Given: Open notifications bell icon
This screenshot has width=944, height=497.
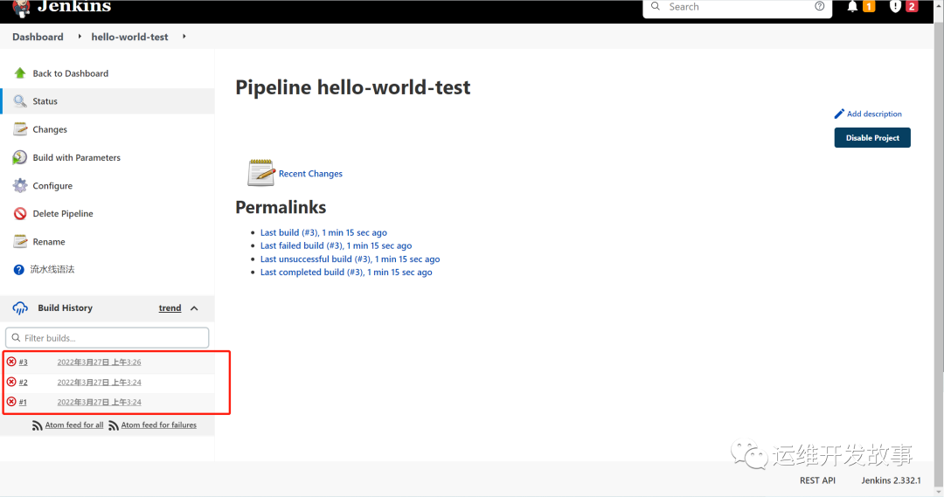Looking at the screenshot, I should pyautogui.click(x=852, y=7).
